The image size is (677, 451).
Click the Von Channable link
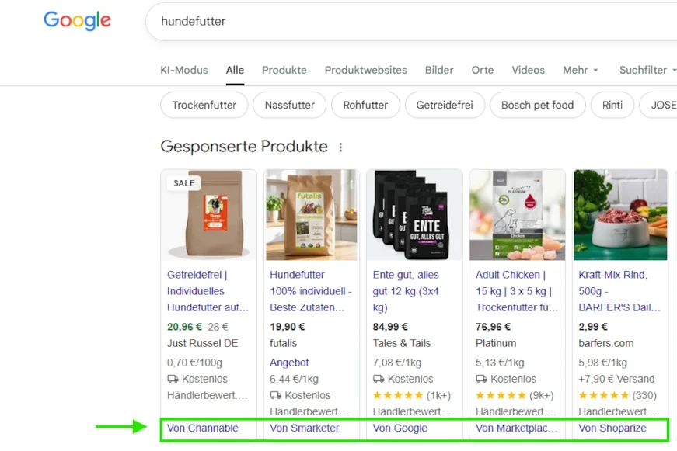pyautogui.click(x=203, y=428)
